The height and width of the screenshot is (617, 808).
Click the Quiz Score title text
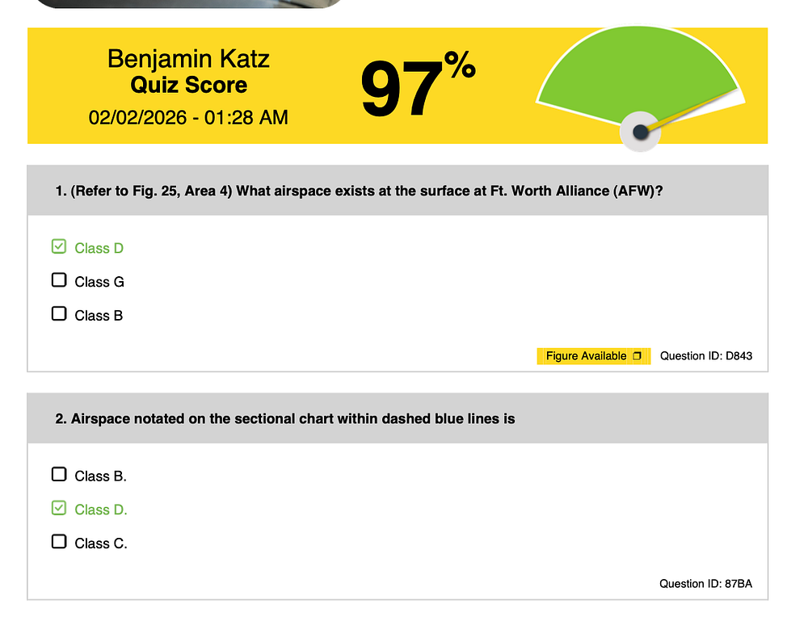[188, 86]
